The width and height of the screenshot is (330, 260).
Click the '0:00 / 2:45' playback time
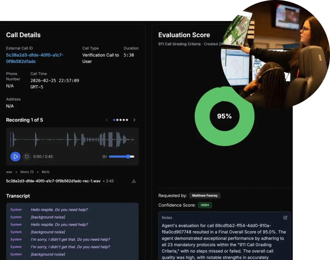pos(43,157)
